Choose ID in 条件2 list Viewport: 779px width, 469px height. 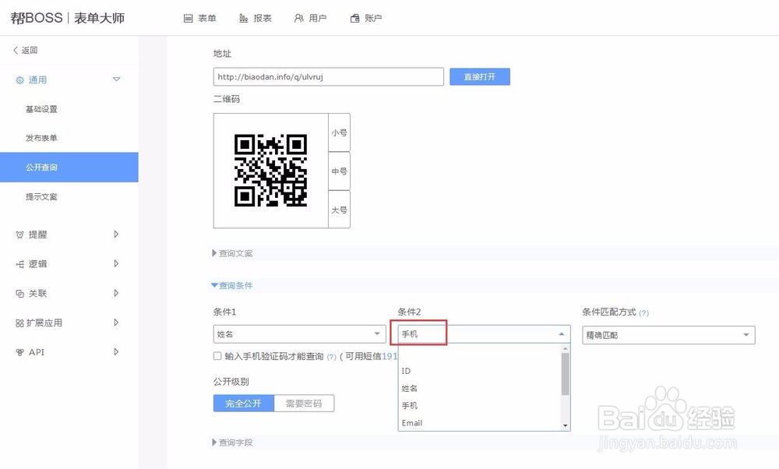[x=479, y=371]
